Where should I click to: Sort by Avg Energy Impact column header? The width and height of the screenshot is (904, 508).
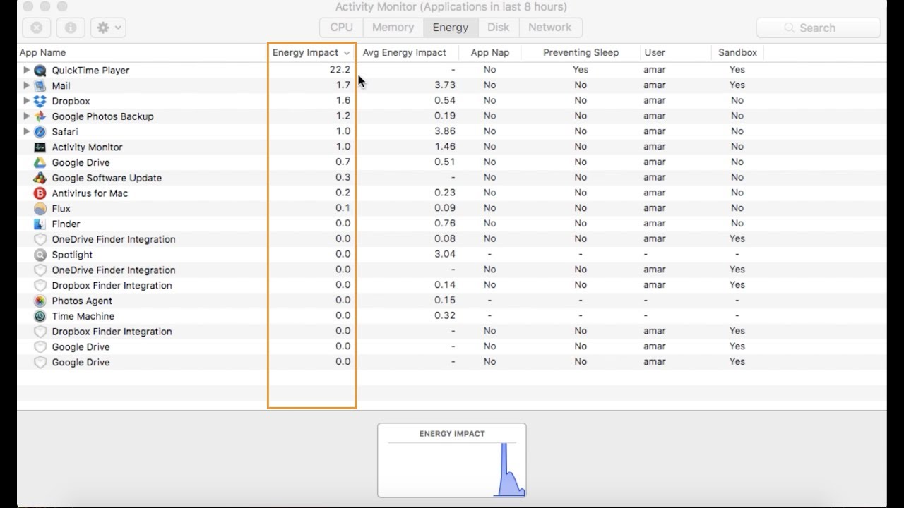point(408,53)
